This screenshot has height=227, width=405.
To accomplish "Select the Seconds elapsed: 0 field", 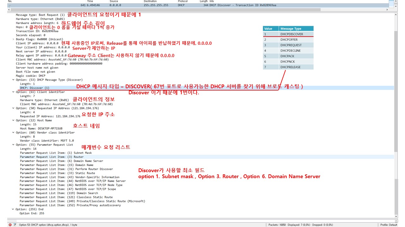I will click(x=31, y=35).
